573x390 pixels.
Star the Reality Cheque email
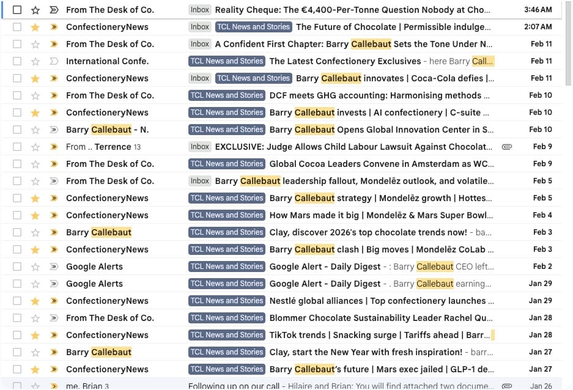35,10
